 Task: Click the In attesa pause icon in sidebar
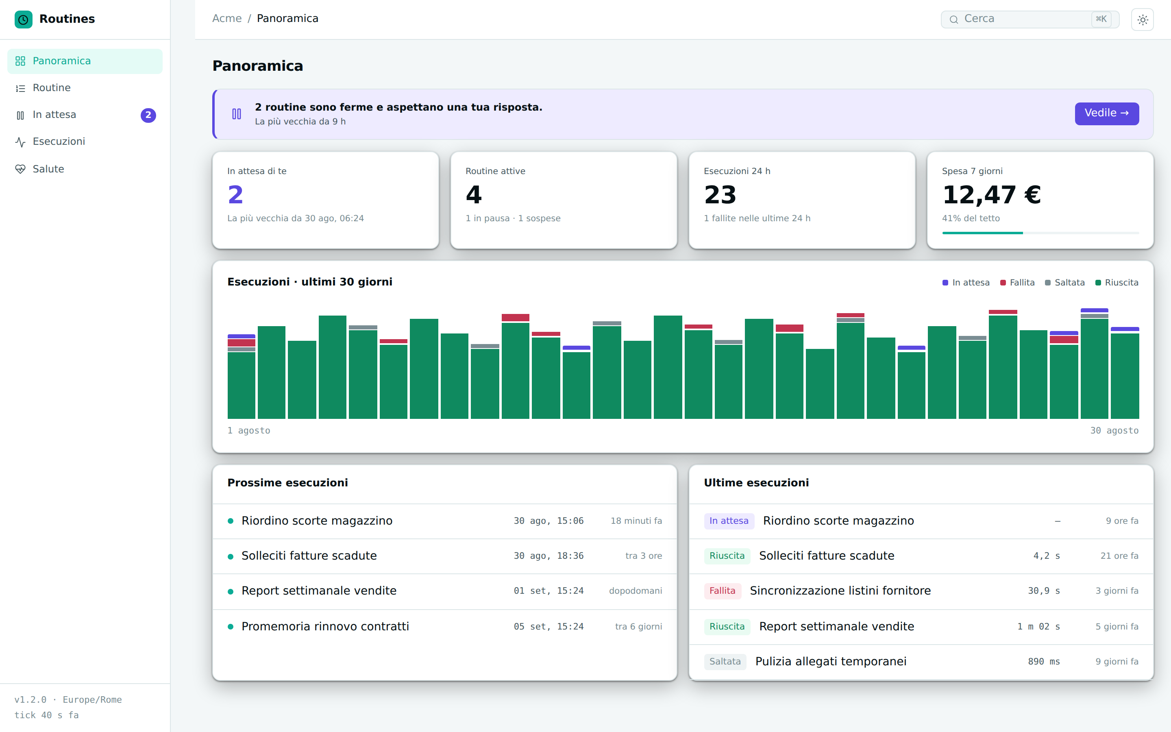(20, 115)
